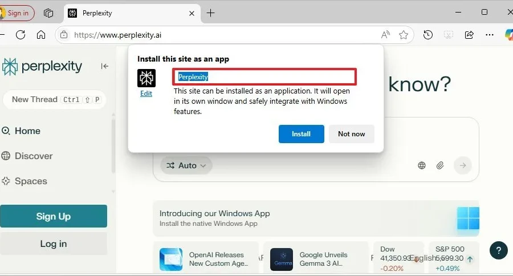Open the Read aloud icon in the address bar
The width and height of the screenshot is (513, 276).
click(385, 35)
